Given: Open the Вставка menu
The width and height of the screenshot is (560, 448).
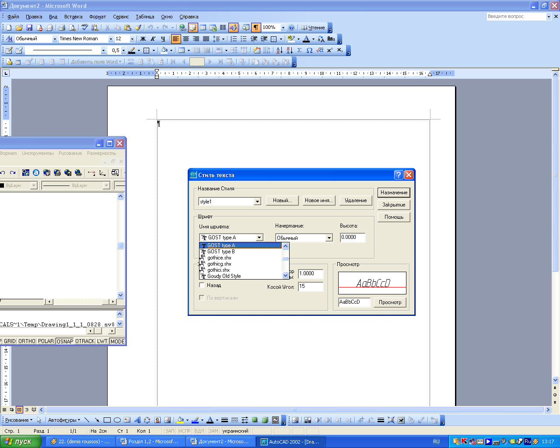Looking at the screenshot, I should click(73, 17).
